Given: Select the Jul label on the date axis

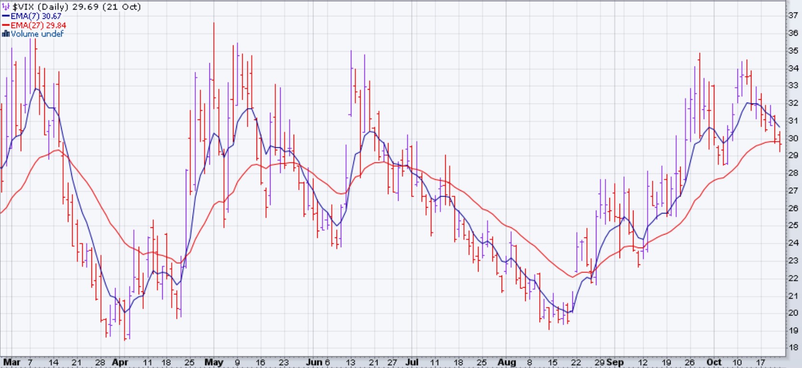Looking at the screenshot, I should 412,362.
